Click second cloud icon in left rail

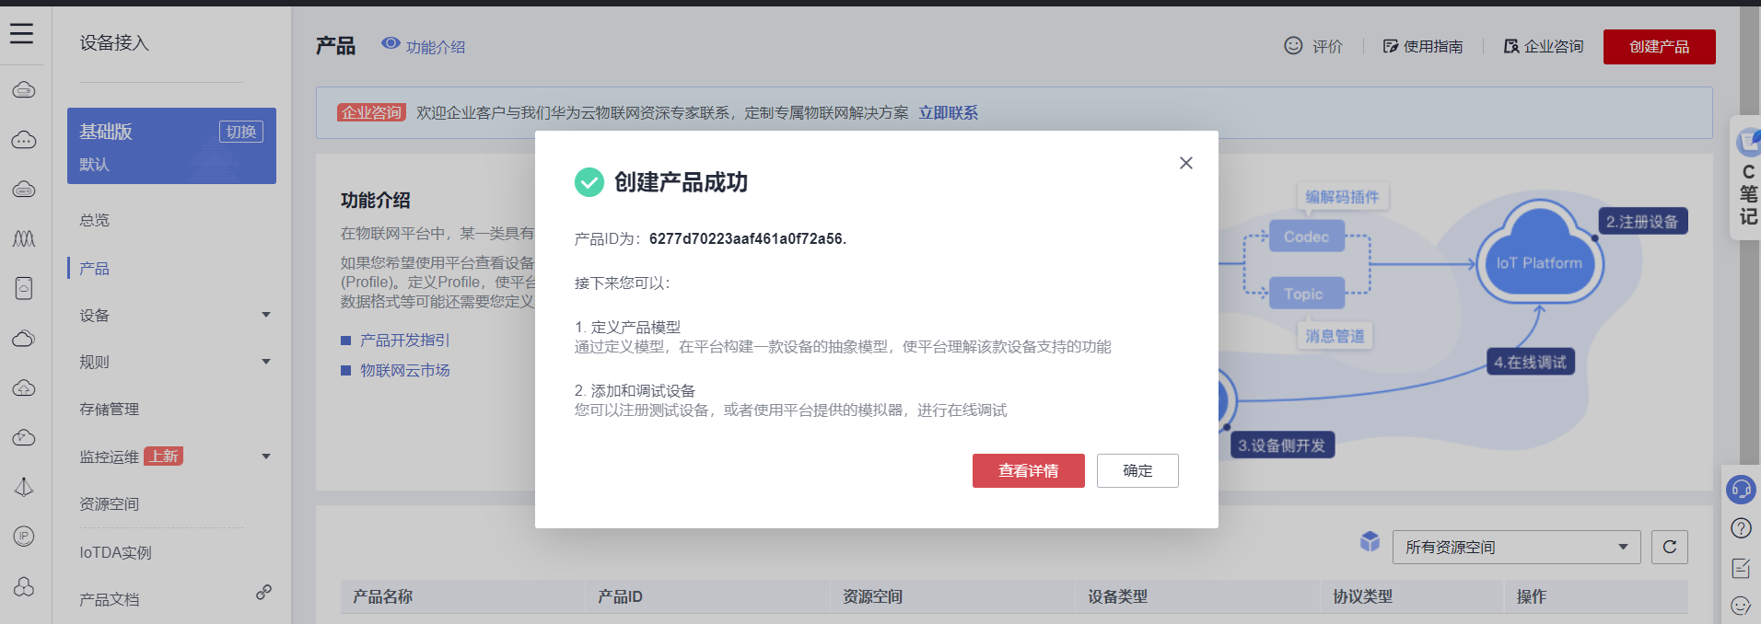(24, 140)
